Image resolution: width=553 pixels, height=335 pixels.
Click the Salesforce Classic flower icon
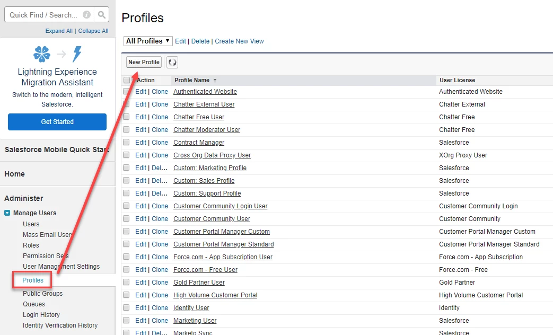click(x=41, y=54)
